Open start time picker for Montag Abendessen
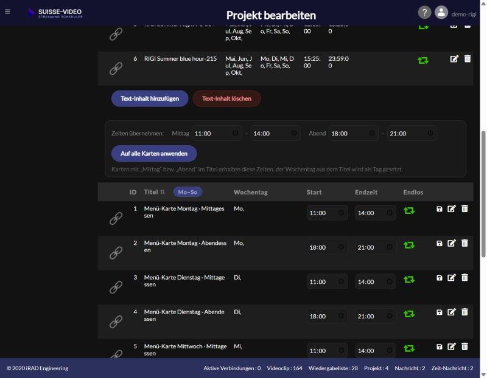 tap(341, 247)
